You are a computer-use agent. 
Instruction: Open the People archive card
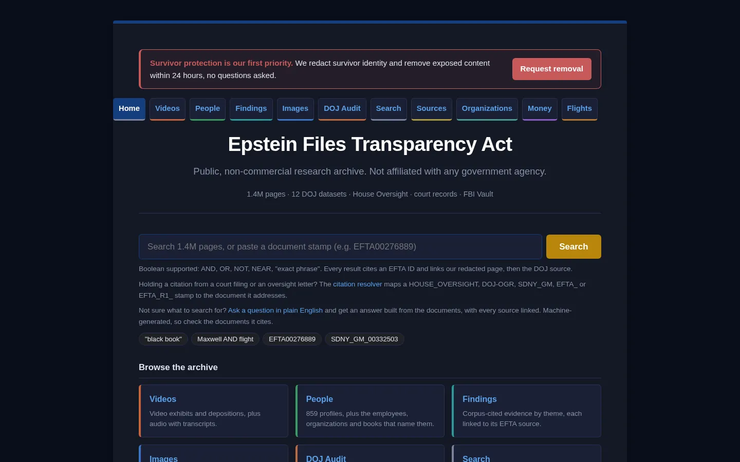point(370,411)
